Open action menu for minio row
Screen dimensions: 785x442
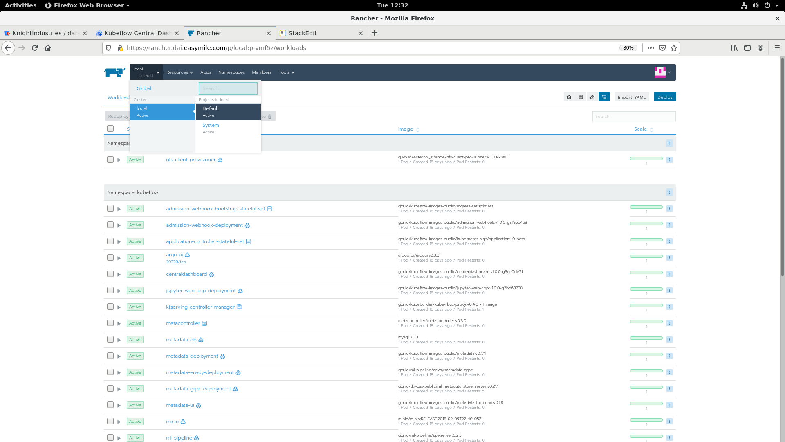coord(669,422)
